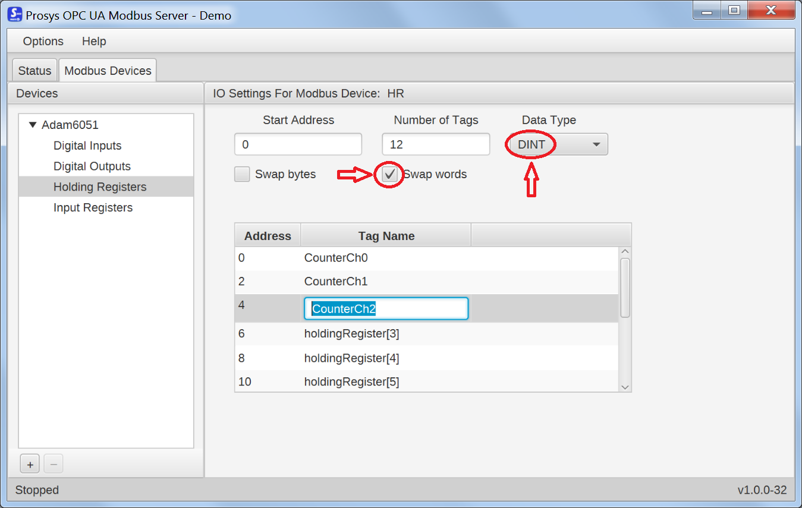Click the Number of Tags field
This screenshot has width=802, height=508.
[436, 144]
